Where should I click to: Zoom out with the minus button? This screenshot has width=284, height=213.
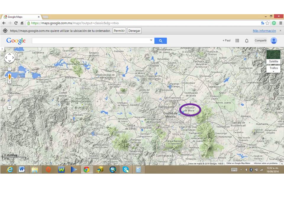coord(9,108)
